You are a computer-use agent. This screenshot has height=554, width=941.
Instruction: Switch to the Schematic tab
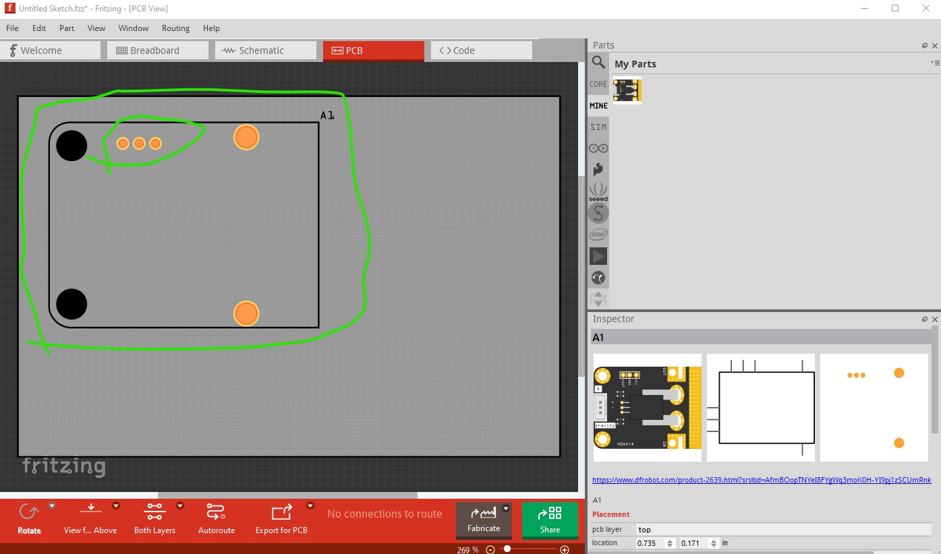point(266,51)
